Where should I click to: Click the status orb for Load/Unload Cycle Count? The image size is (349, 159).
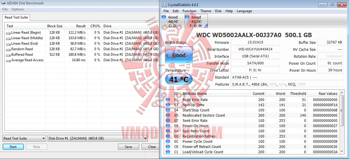click(x=168, y=152)
